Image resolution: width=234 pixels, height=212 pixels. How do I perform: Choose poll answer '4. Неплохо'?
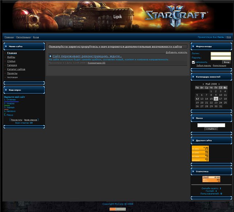tap(10, 111)
